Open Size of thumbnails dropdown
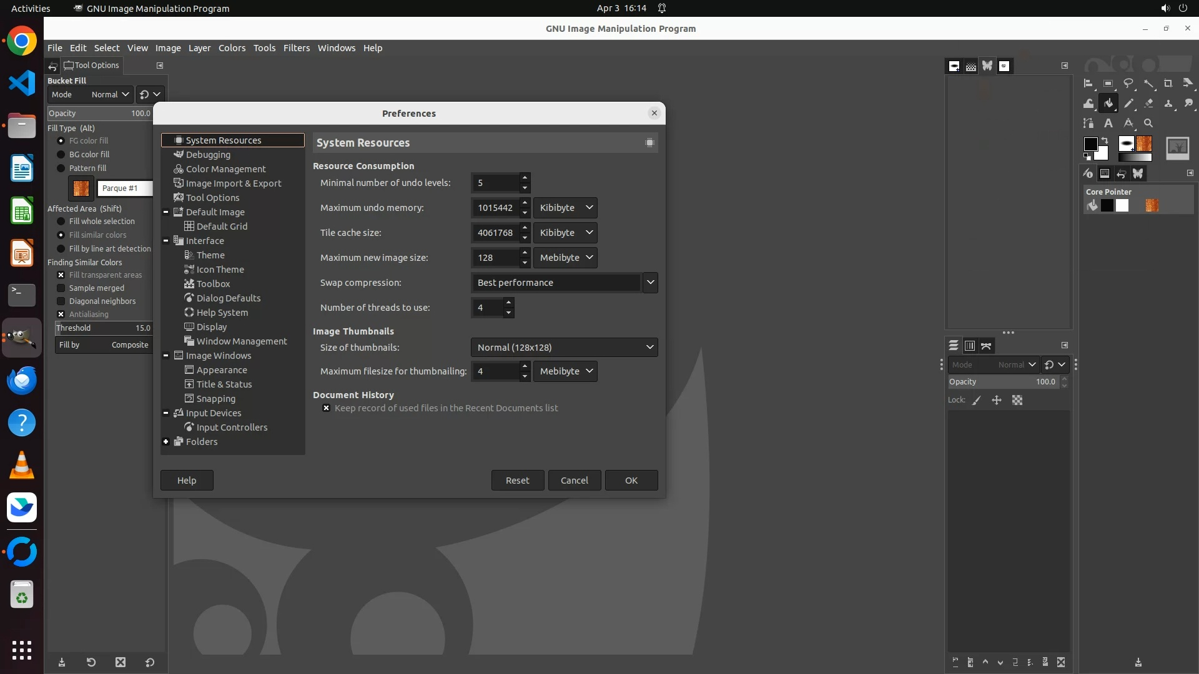The image size is (1199, 674). pyautogui.click(x=564, y=348)
